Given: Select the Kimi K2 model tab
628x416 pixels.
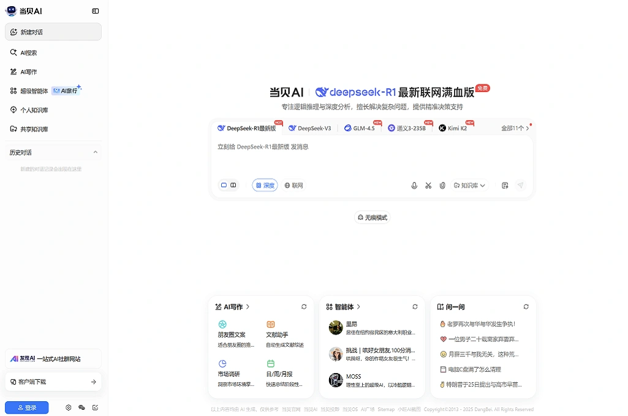Looking at the screenshot, I should (x=453, y=129).
